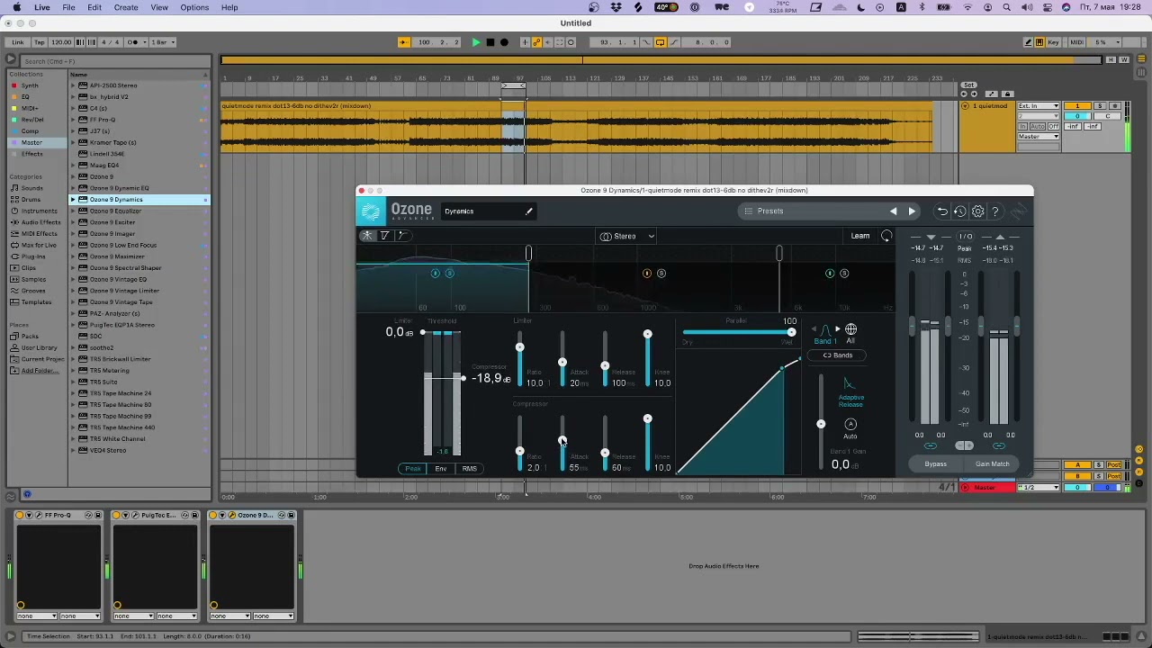Open the File menu
This screenshot has height=648, width=1152.
(68, 7)
